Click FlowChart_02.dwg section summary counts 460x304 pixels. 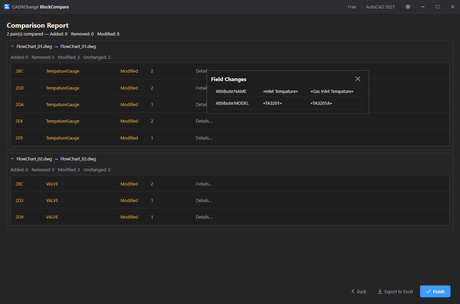pos(60,170)
